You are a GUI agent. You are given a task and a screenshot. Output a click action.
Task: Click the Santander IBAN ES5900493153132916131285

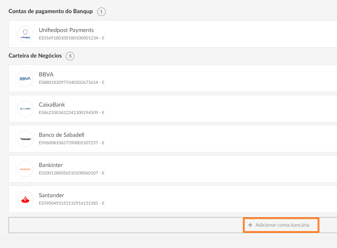tap(68, 203)
